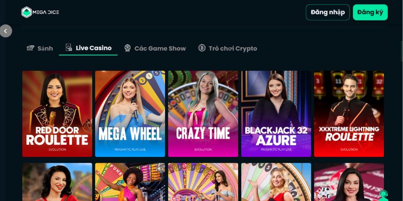The image size is (403, 201).
Task: Click the Đăng ký button
Action: click(370, 12)
